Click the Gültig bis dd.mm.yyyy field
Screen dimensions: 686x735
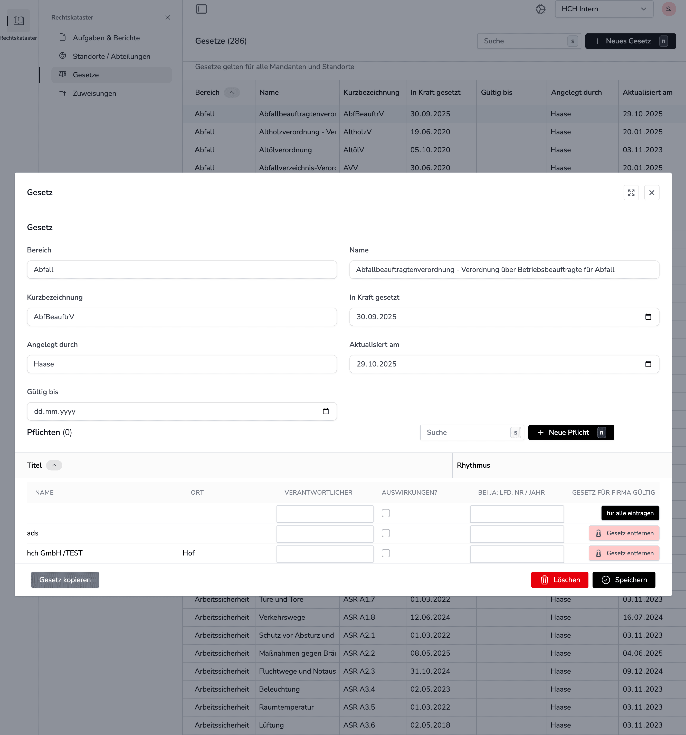(182, 411)
